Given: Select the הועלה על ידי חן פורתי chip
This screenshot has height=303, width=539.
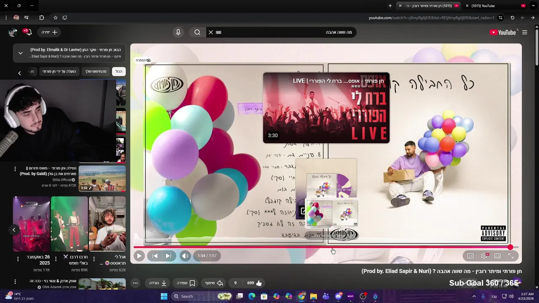Looking at the screenshot, I should (x=59, y=72).
